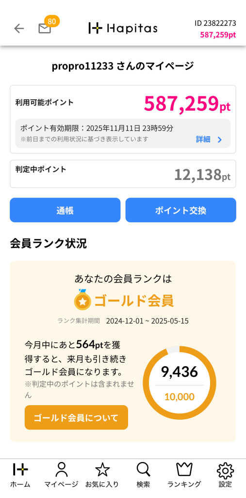Screen dimensions: 246x498
Task: Open お気に入り star icon
Action: coord(102,469)
